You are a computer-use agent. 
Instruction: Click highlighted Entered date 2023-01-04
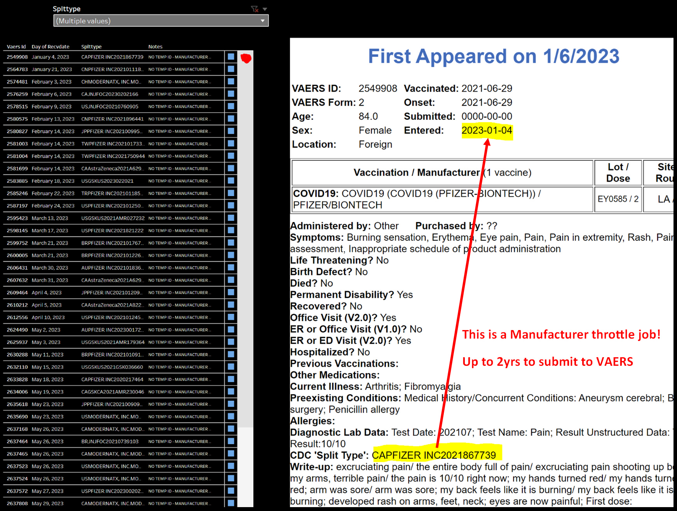click(x=487, y=130)
